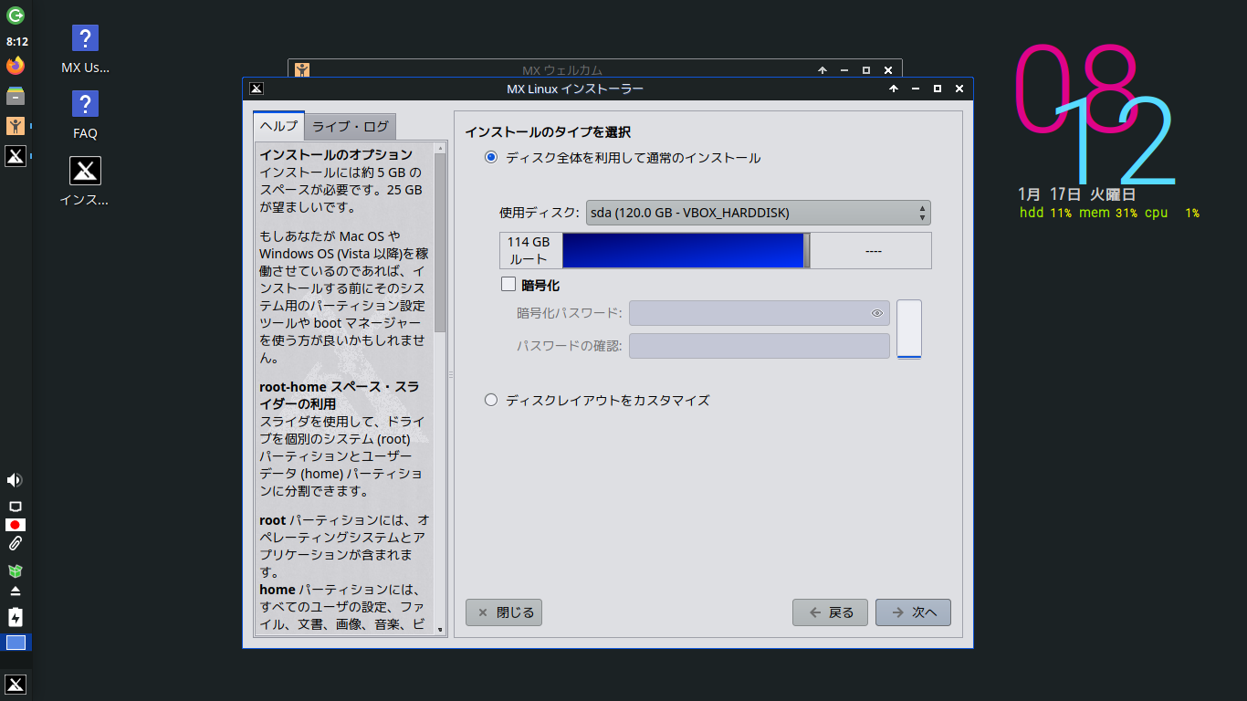Show the encryption password eye icon
The width and height of the screenshot is (1247, 701).
coord(877,313)
